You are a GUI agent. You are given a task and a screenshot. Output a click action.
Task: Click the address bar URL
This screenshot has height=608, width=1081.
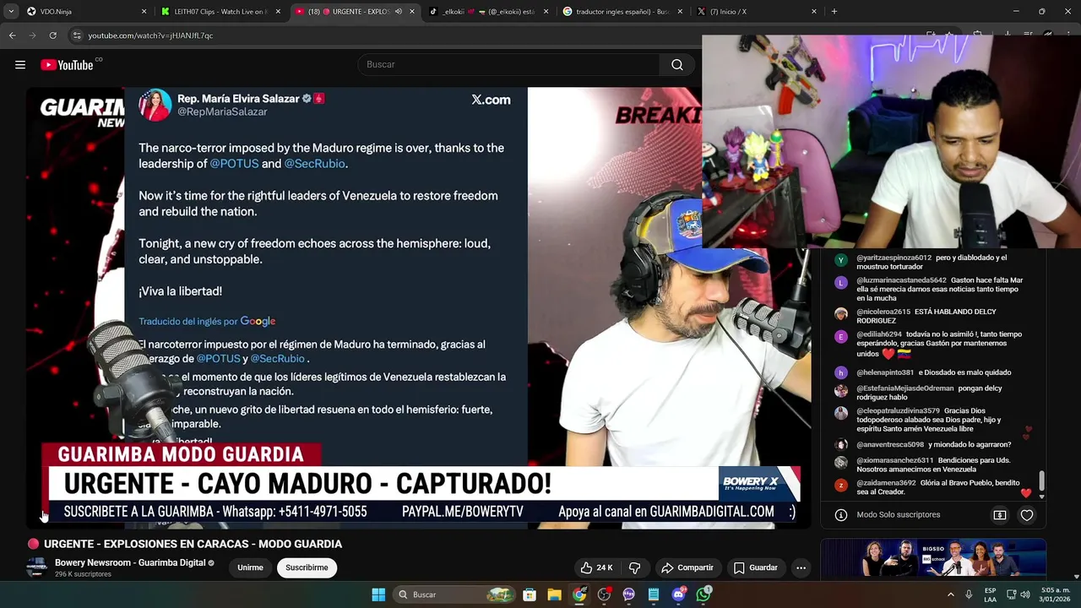pyautogui.click(x=150, y=35)
